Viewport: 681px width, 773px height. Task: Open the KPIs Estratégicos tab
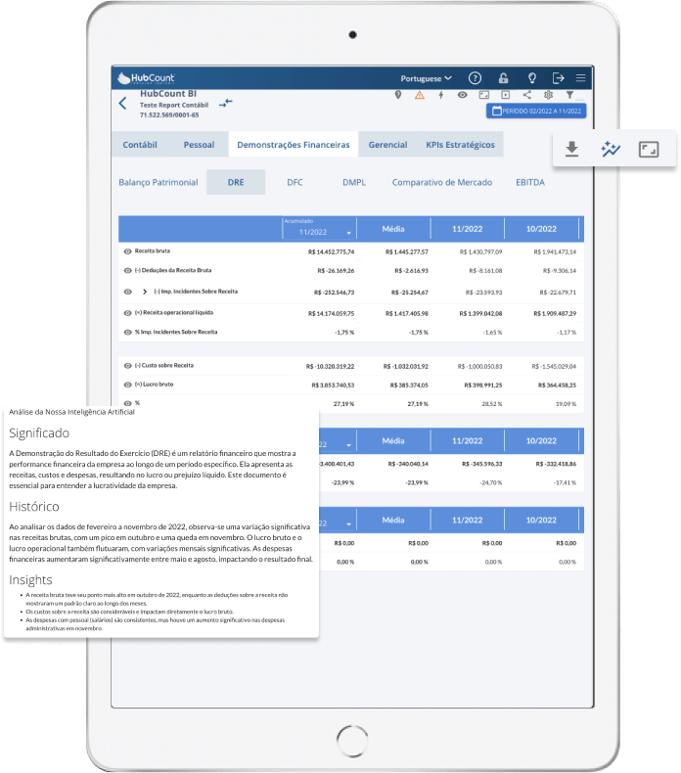click(460, 145)
